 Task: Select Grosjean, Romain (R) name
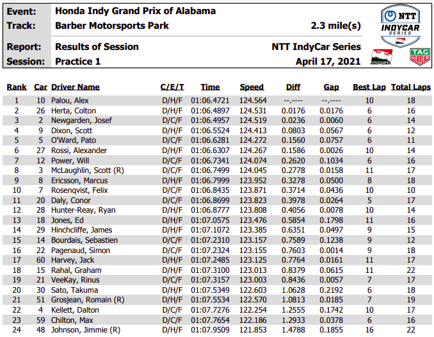pyautogui.click(x=88, y=300)
